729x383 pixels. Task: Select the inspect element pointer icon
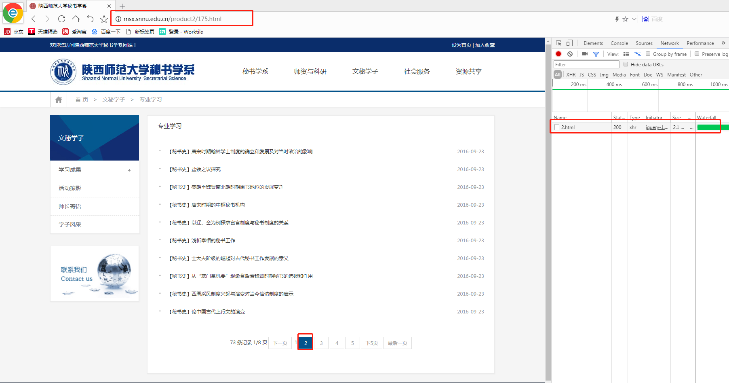(x=559, y=43)
